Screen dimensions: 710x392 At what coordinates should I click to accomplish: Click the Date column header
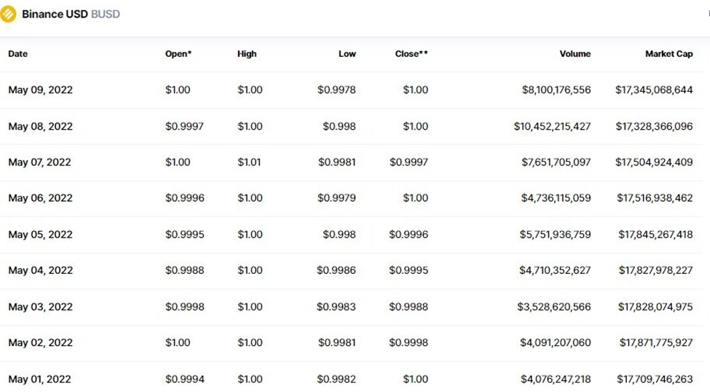[x=18, y=54]
